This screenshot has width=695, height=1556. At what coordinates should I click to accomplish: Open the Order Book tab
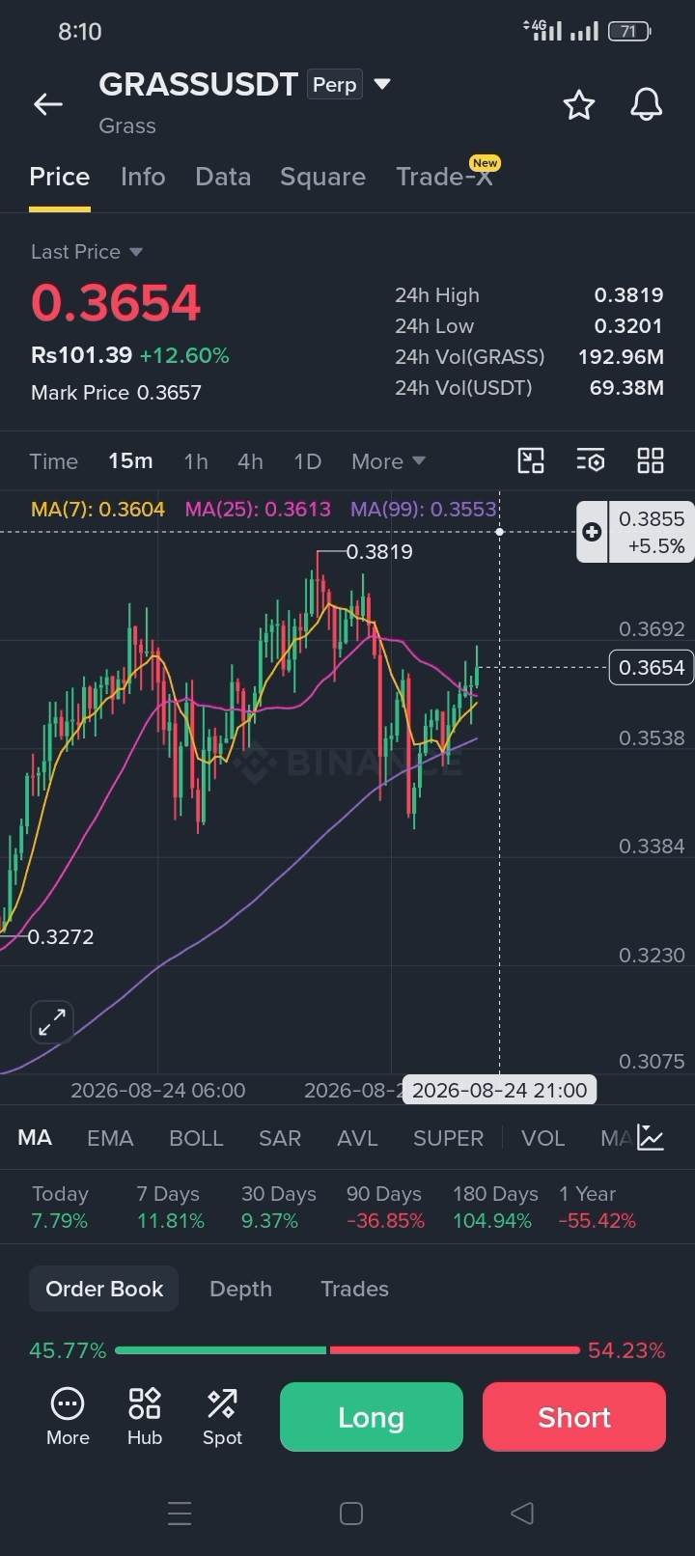pyautogui.click(x=104, y=1289)
